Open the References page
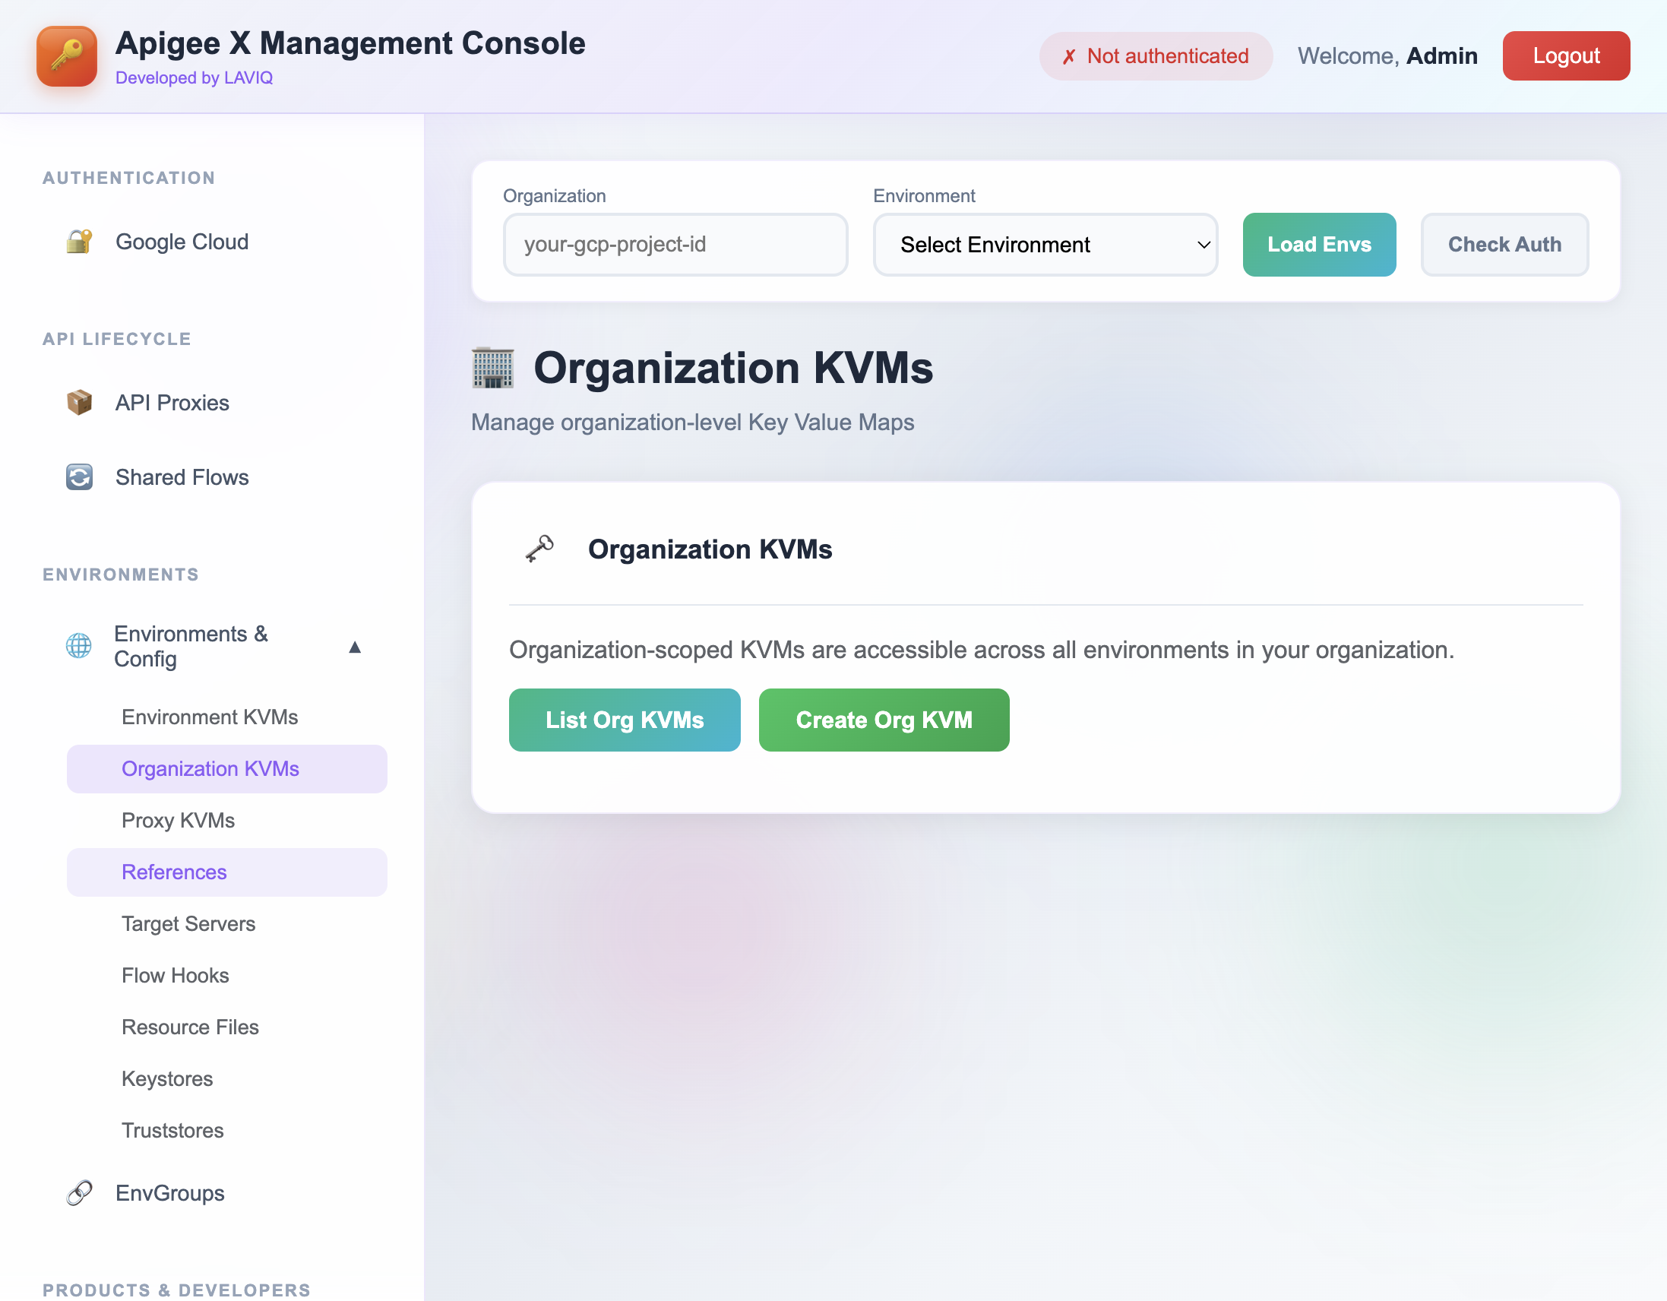Viewport: 1667px width, 1301px height. [x=174, y=872]
